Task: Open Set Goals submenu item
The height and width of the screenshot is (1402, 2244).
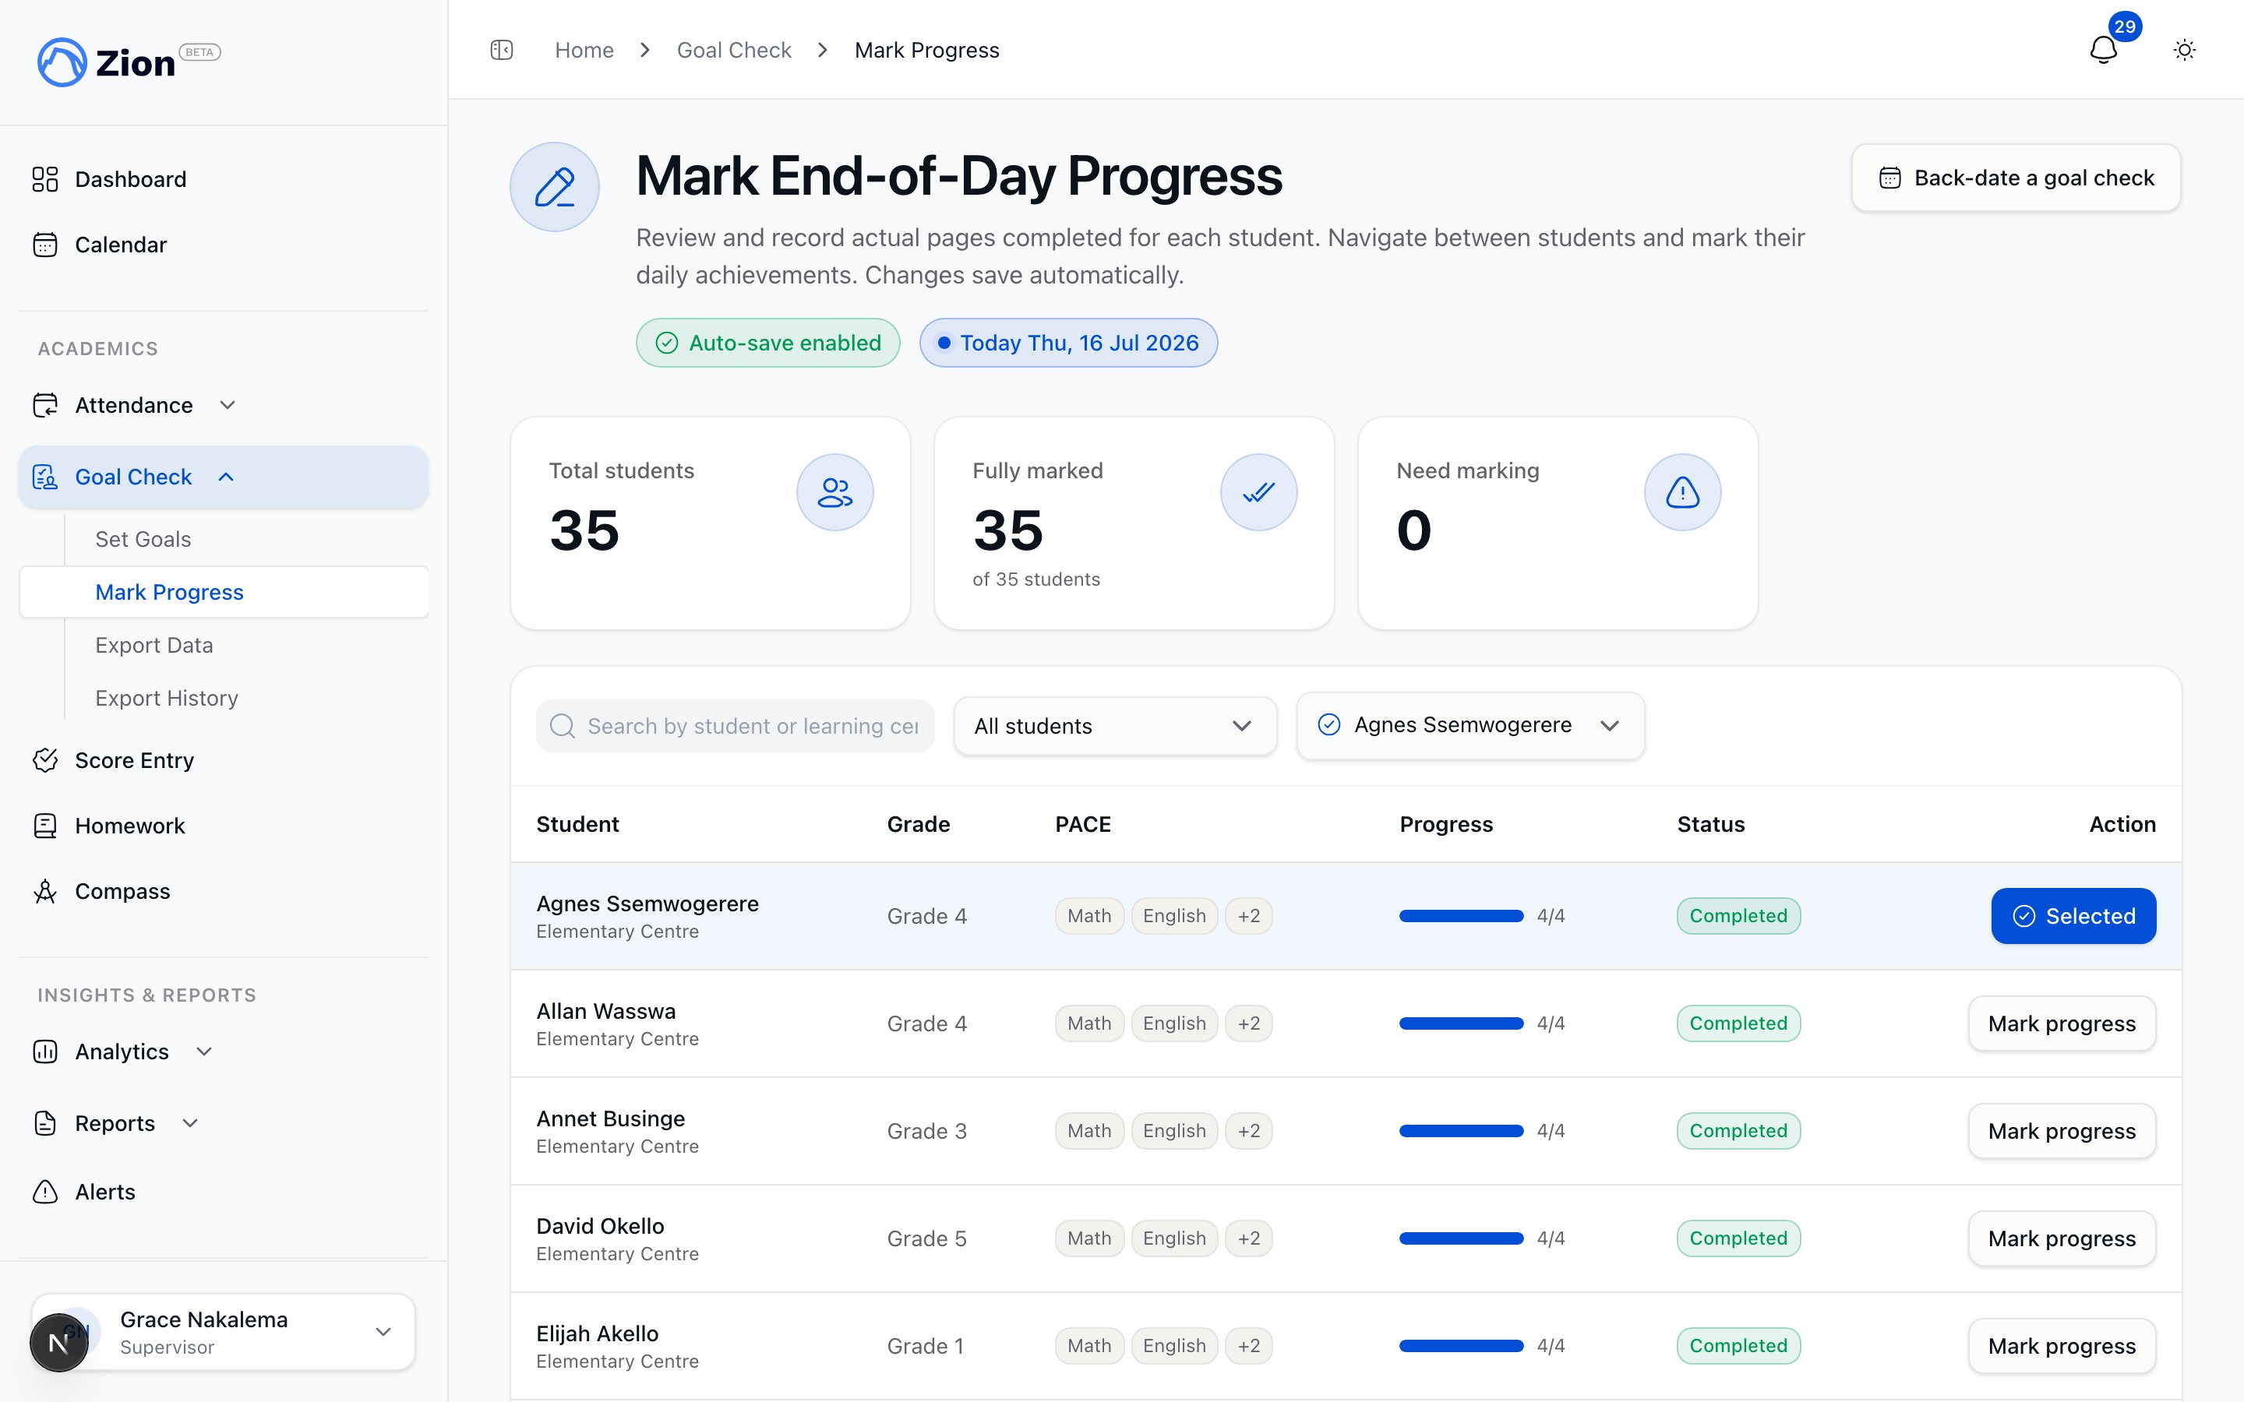Action: pos(143,540)
